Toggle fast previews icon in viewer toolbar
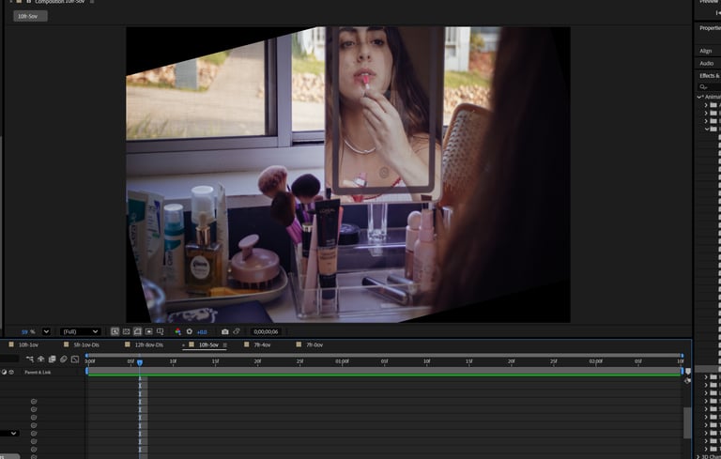Screen dimensions: 721x459 tap(115, 331)
